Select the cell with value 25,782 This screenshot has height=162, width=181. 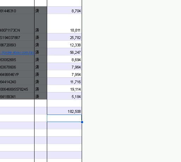click(64, 38)
